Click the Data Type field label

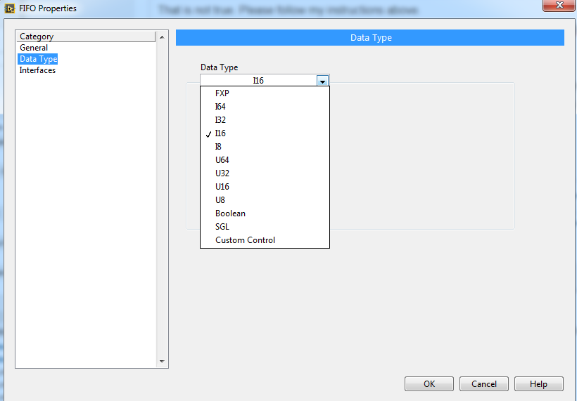click(220, 67)
